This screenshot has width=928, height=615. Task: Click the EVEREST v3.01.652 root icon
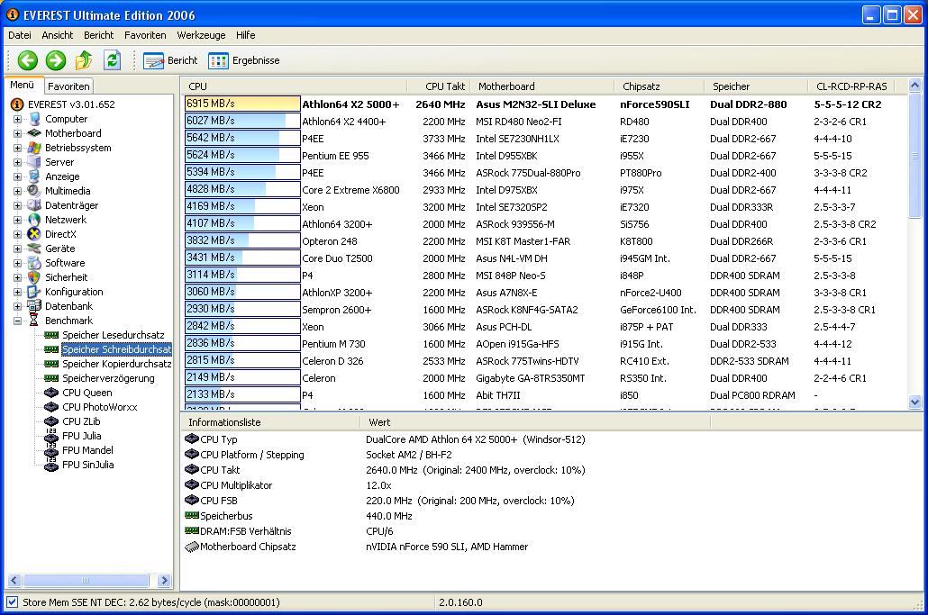pyautogui.click(x=17, y=104)
